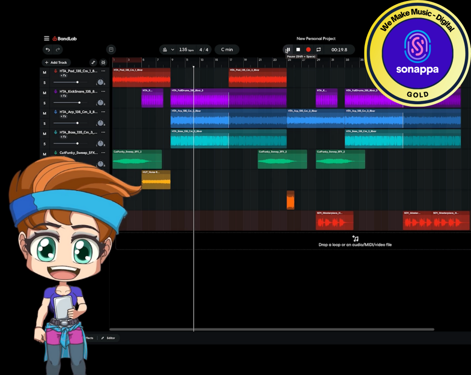471x375 pixels.
Task: Click the New Personal Project title
Action: pos(316,39)
